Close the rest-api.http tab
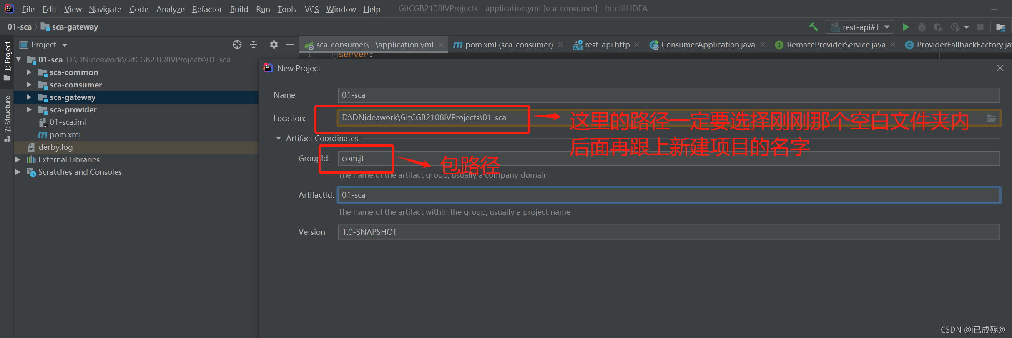 637,45
